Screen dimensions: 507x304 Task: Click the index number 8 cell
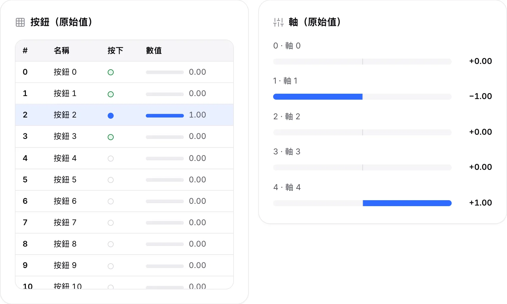pyautogui.click(x=25, y=244)
